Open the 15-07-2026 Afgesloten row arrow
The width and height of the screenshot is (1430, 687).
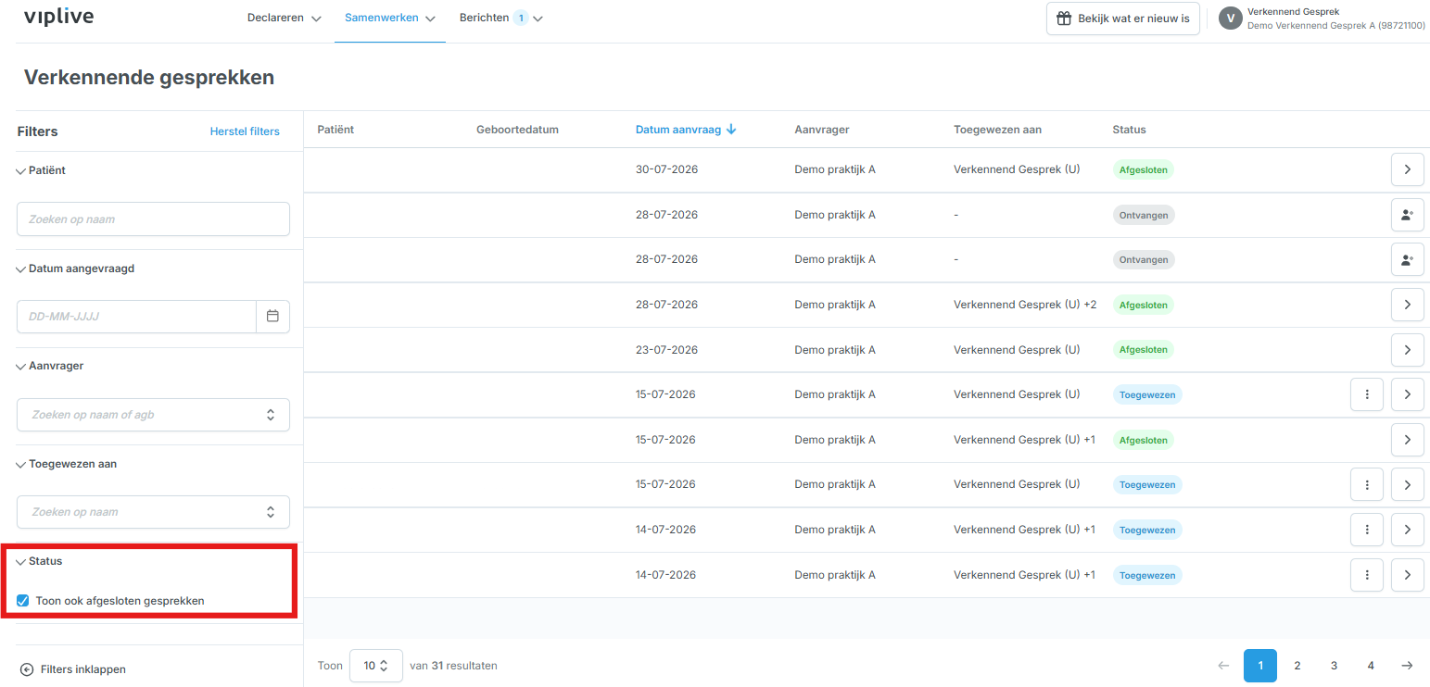click(x=1407, y=440)
